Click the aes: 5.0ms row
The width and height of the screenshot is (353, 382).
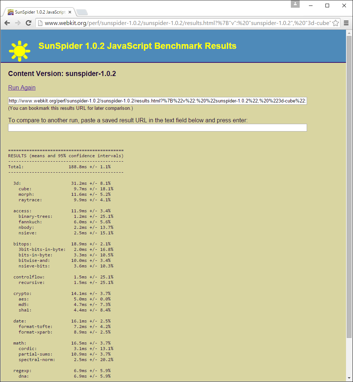(64, 299)
